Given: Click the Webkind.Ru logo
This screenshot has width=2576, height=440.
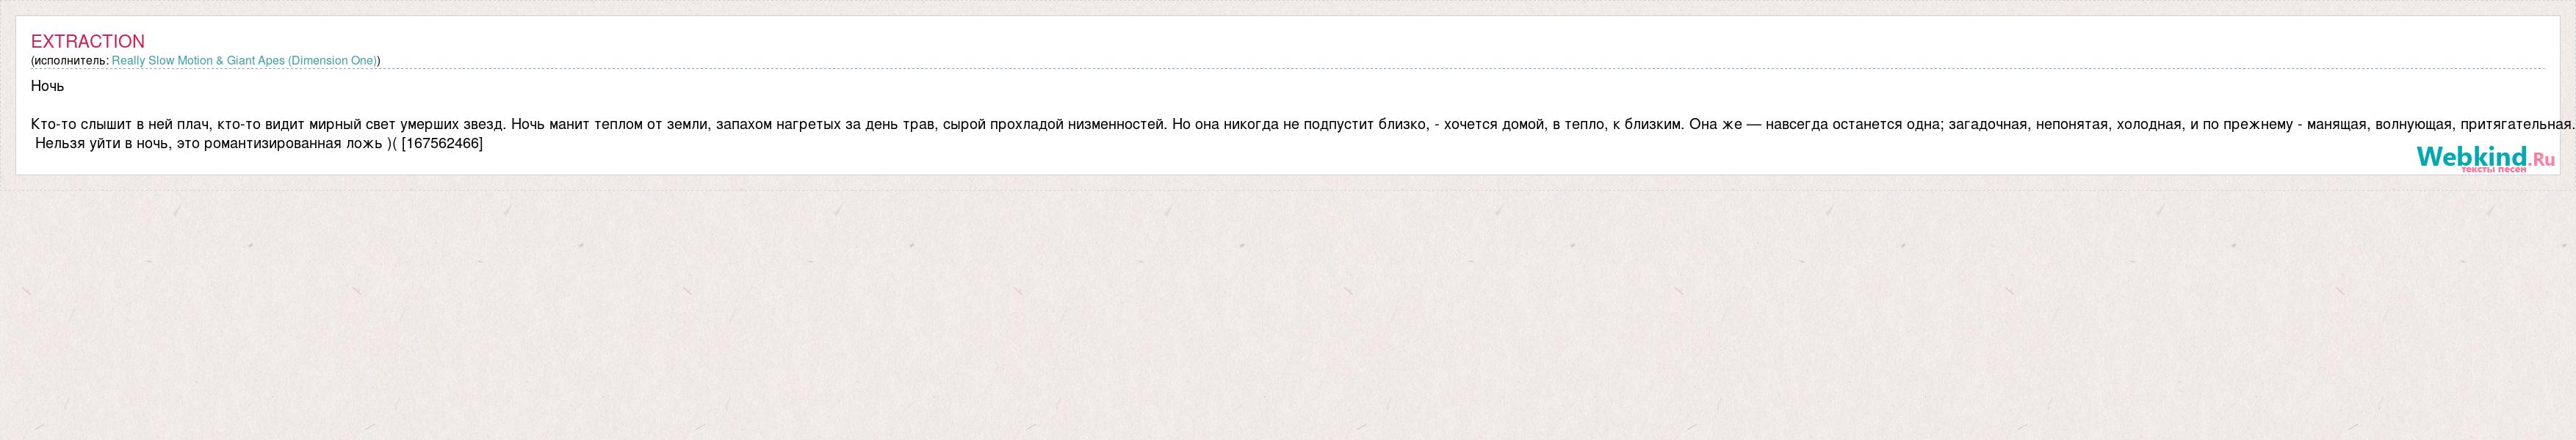Looking at the screenshot, I should [2484, 158].
